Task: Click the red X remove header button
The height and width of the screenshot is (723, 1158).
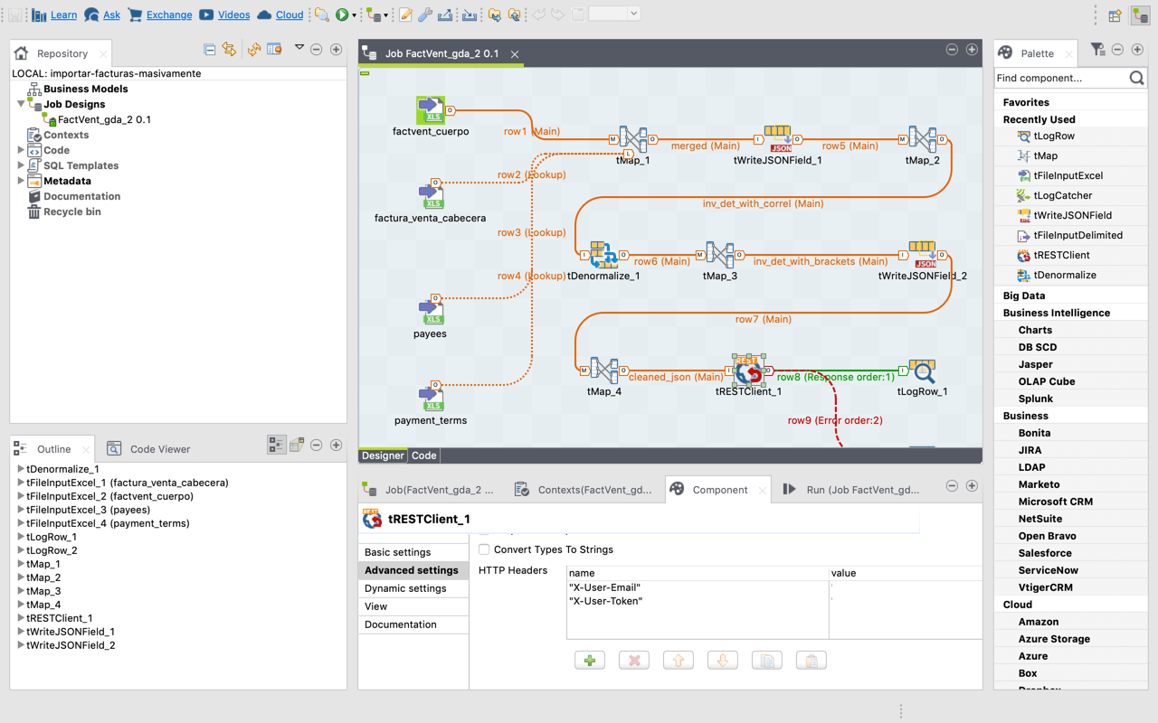Action: coord(634,661)
